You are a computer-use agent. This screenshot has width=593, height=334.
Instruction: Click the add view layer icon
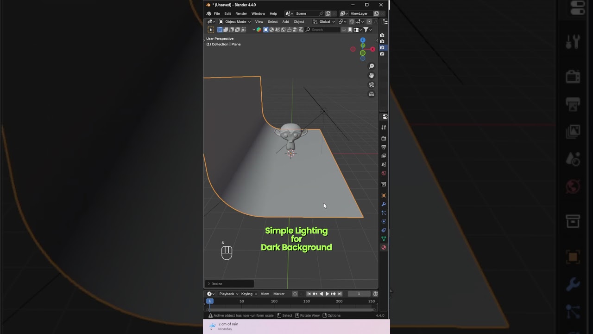pos(376,13)
